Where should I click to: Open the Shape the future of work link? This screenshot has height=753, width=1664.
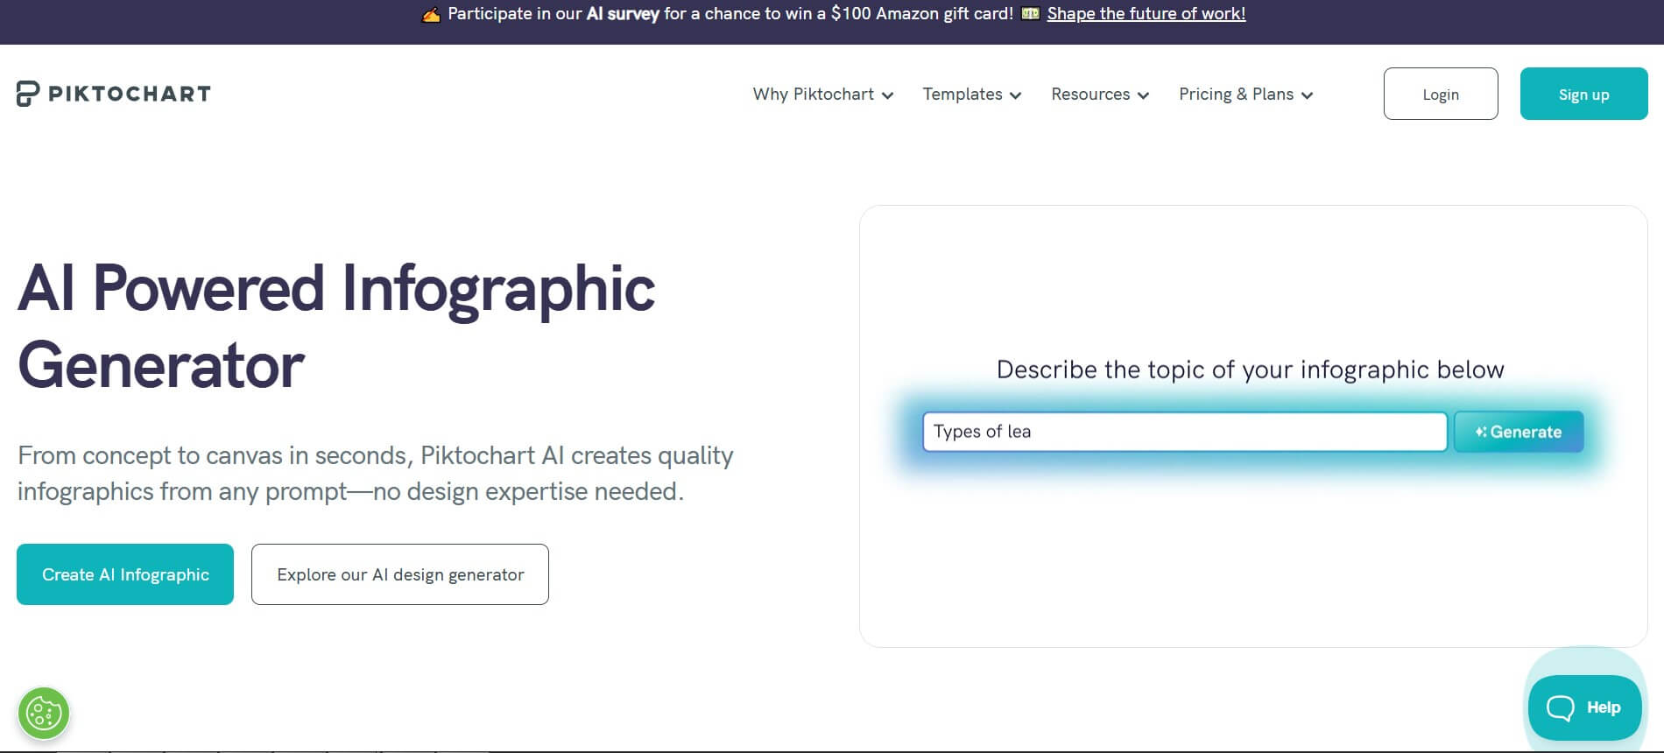point(1146,14)
